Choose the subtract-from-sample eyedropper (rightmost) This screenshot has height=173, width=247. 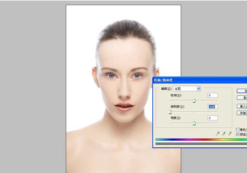(x=230, y=134)
